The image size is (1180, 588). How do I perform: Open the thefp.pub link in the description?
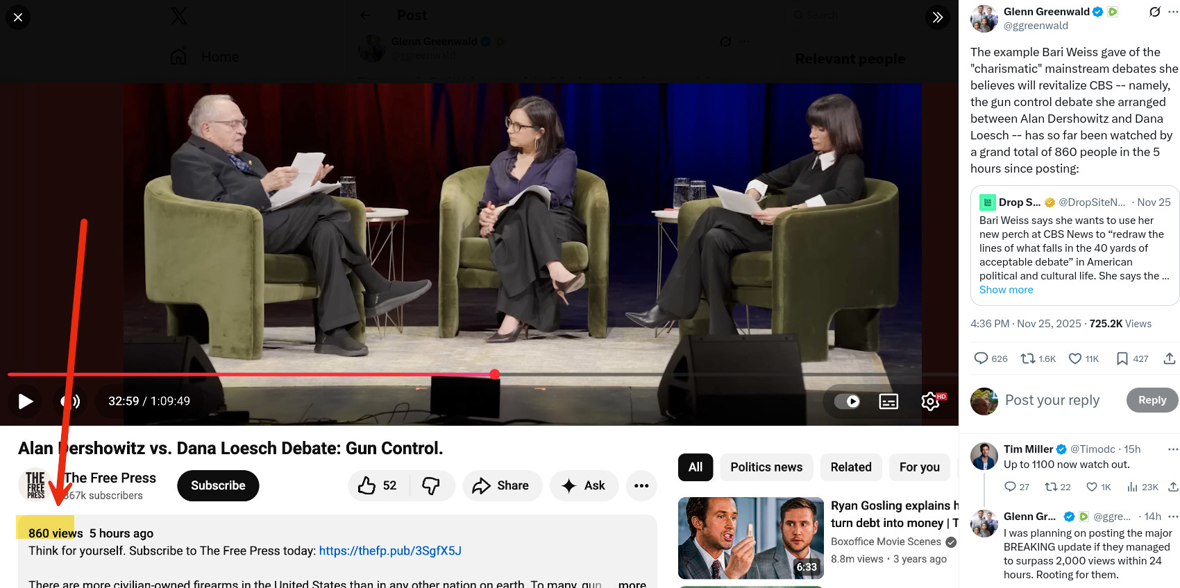point(390,551)
